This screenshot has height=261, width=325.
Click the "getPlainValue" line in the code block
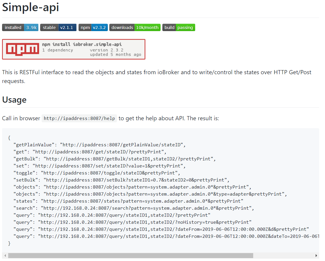point(99,145)
